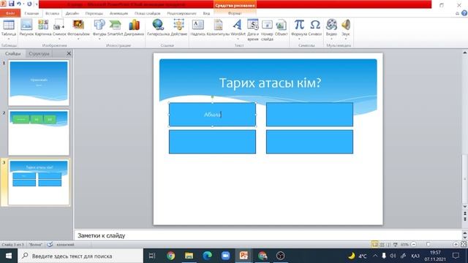Open the Файл tab
The image size is (468, 263).
point(10,13)
